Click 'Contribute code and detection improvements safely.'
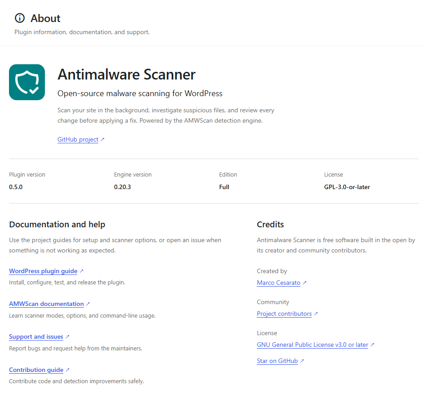Screen dimensions: 423x416 pyautogui.click(x=76, y=381)
